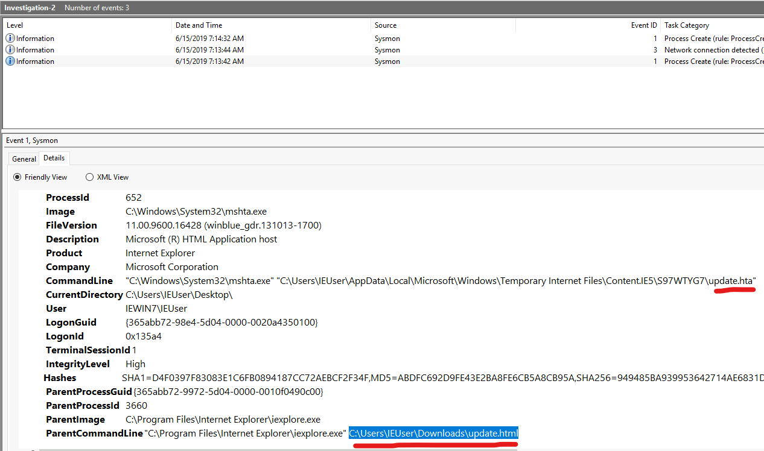Image resolution: width=764 pixels, height=451 pixels.
Task: Click the LogonGuid value
Action: pyautogui.click(x=221, y=323)
